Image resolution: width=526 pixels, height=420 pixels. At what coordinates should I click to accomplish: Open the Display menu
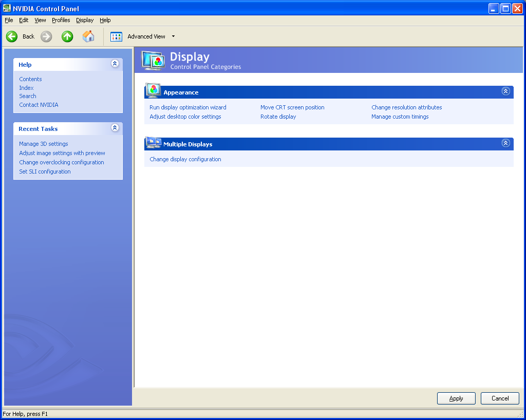(x=85, y=20)
